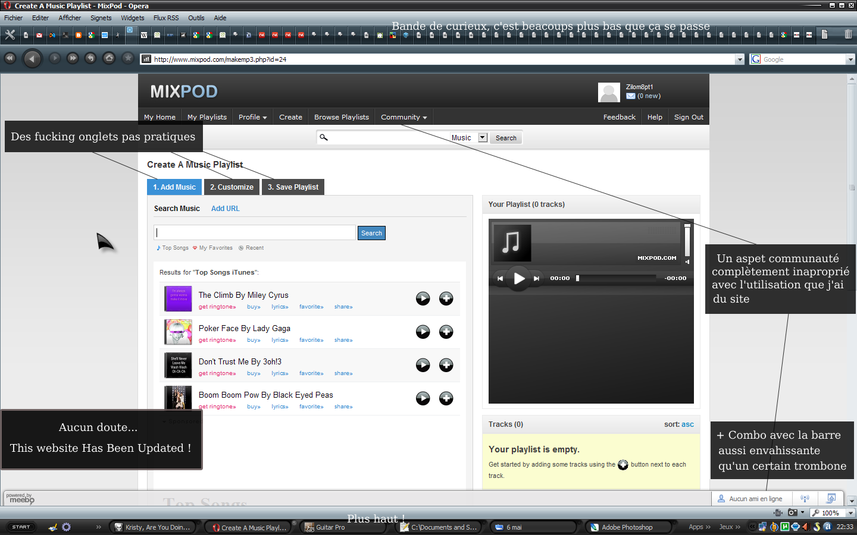This screenshot has width=857, height=535.
Task: Skip to previous track in player
Action: pyautogui.click(x=500, y=278)
